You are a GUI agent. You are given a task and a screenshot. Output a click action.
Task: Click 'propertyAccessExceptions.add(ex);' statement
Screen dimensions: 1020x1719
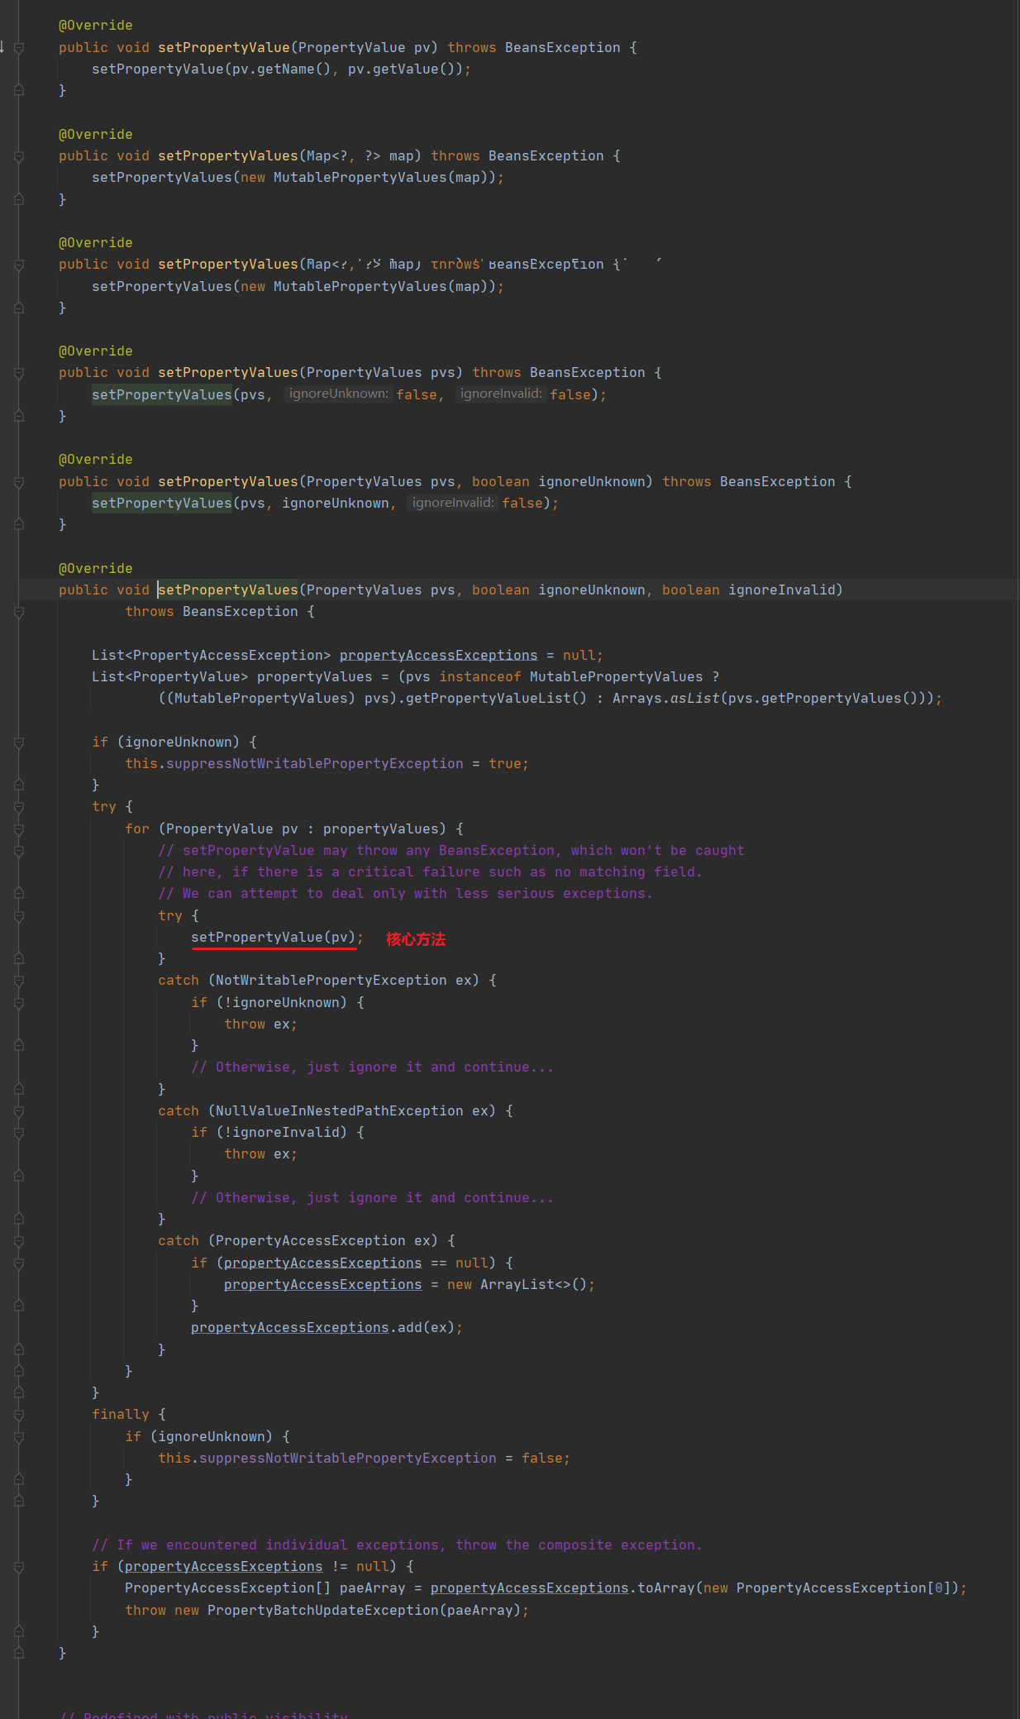[326, 1328]
